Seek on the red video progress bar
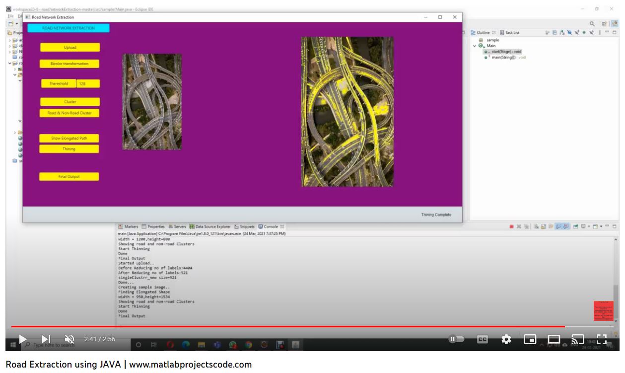Screen dimensions: 625x373 (x=288, y=326)
